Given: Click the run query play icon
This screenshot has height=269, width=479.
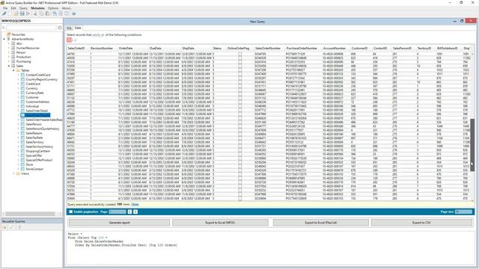Looking at the screenshot, I should click(28, 13).
